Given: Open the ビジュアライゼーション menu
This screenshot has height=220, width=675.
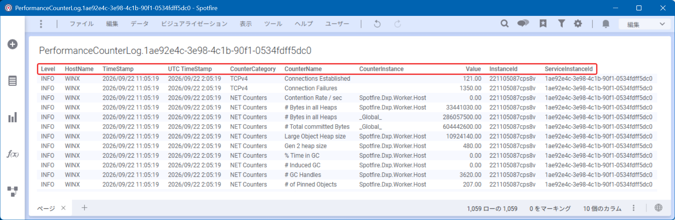Looking at the screenshot, I should [x=194, y=24].
